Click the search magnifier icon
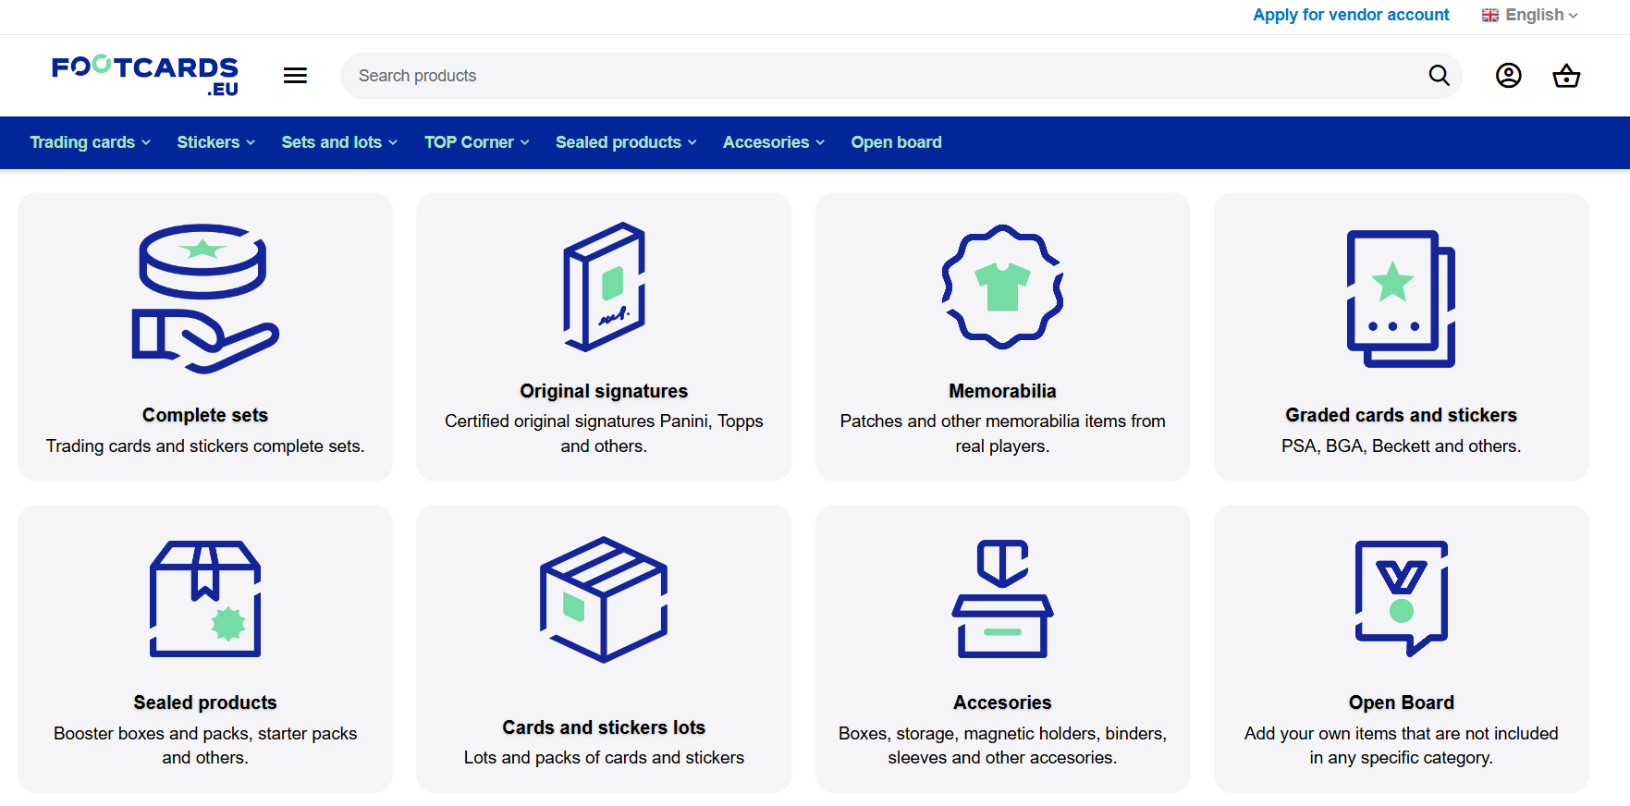This screenshot has width=1630, height=806. [1439, 76]
